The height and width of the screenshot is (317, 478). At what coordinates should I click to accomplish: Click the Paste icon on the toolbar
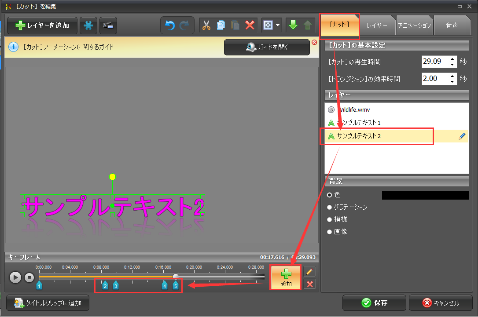click(235, 25)
